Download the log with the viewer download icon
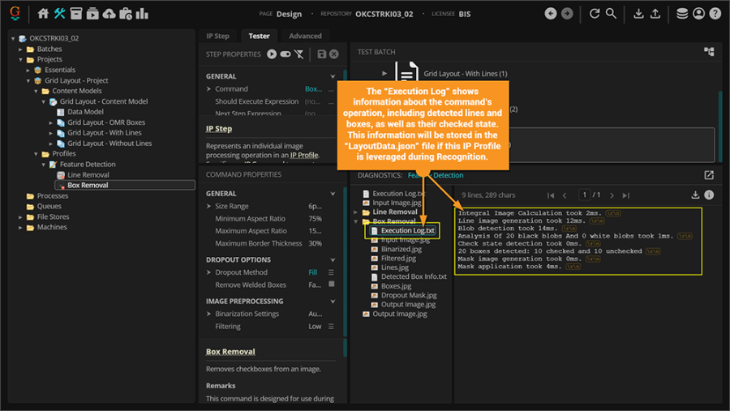Screen dimensions: 730x411 tap(695, 195)
